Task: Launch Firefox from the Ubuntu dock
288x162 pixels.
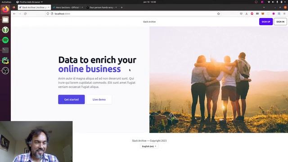Action: click(5, 9)
